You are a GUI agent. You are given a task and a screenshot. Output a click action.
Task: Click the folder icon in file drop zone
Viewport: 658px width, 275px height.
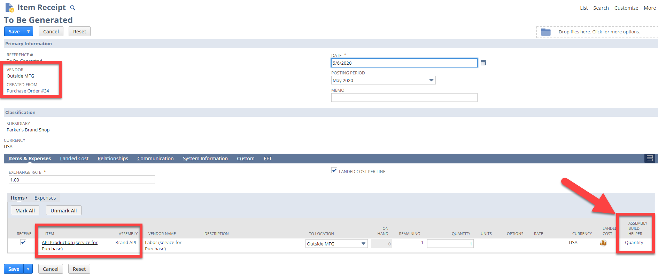point(546,32)
